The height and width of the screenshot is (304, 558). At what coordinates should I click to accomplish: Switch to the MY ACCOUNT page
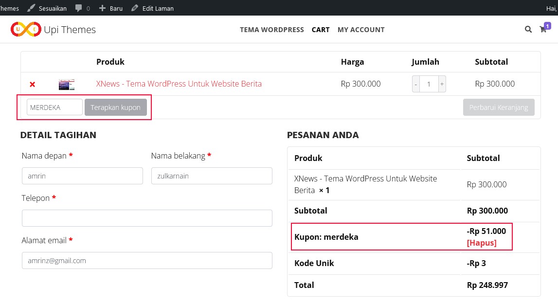click(x=360, y=30)
